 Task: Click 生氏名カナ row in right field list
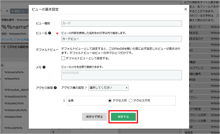point(205,39)
